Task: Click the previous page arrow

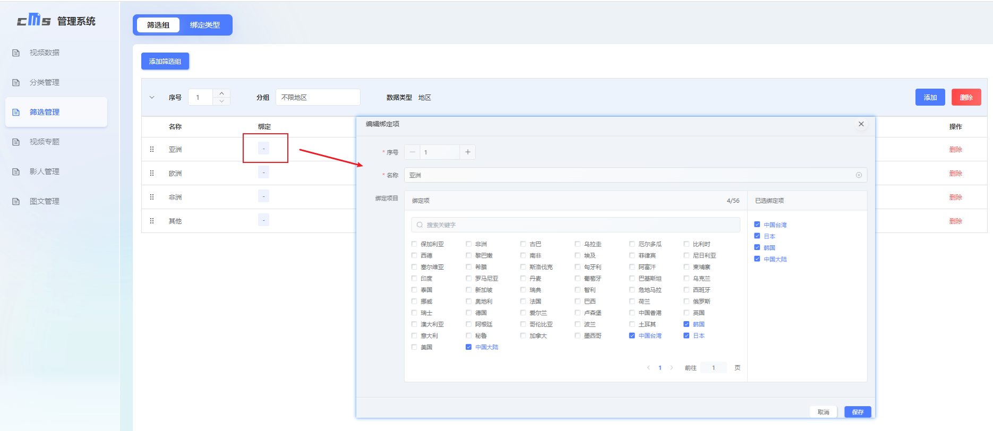Action: pyautogui.click(x=648, y=368)
